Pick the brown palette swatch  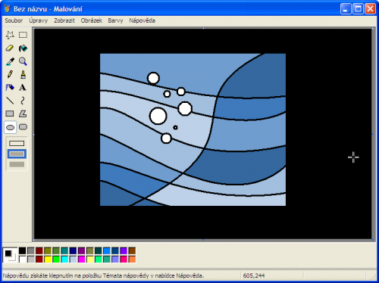(x=132, y=250)
